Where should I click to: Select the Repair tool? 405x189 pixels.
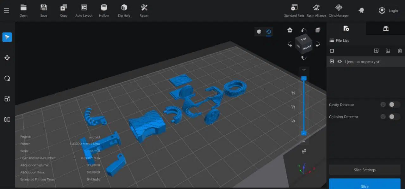click(144, 10)
